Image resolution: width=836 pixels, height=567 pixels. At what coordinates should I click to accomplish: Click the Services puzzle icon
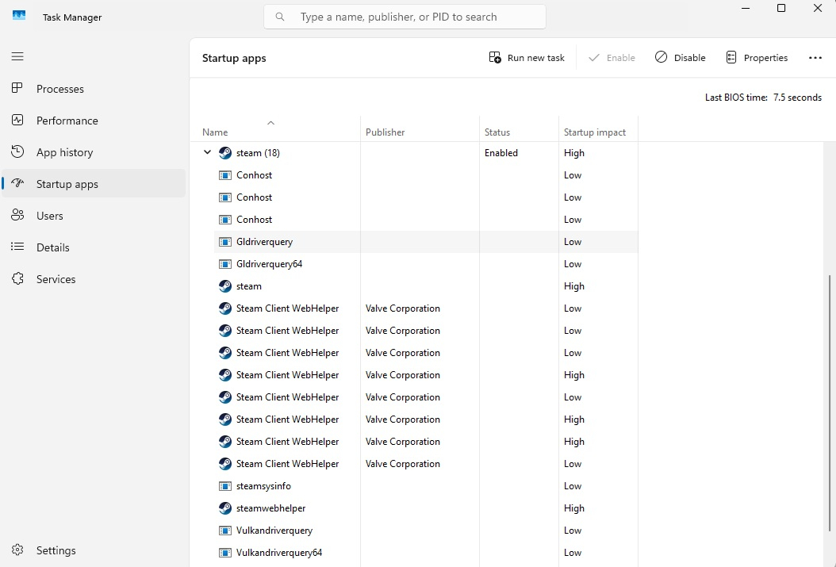coord(17,278)
